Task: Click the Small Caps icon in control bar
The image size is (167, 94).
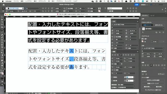Action: (43, 11)
